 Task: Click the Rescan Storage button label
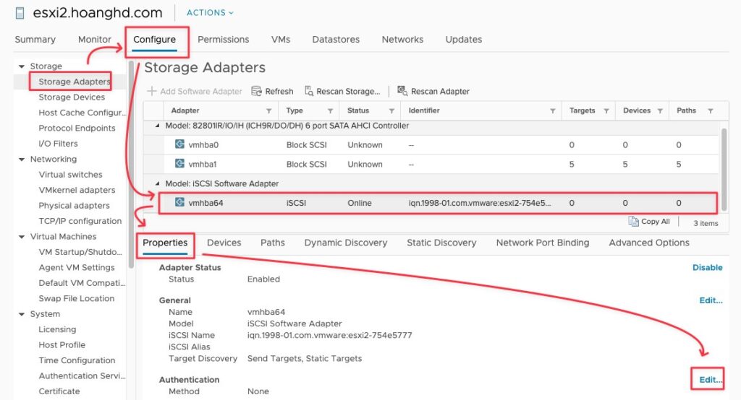click(x=348, y=92)
